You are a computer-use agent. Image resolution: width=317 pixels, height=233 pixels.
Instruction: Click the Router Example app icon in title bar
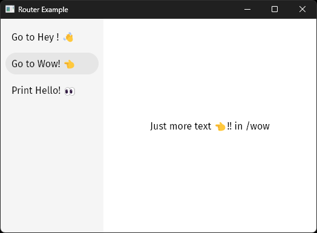coord(10,9)
